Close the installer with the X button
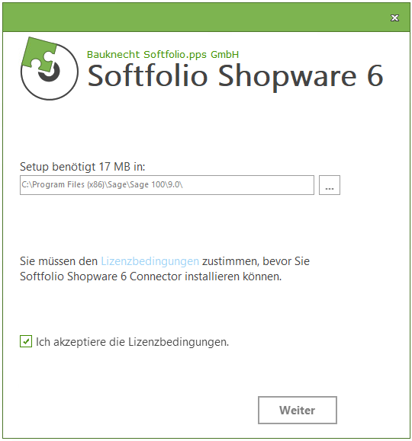412x441 pixels. [394, 18]
